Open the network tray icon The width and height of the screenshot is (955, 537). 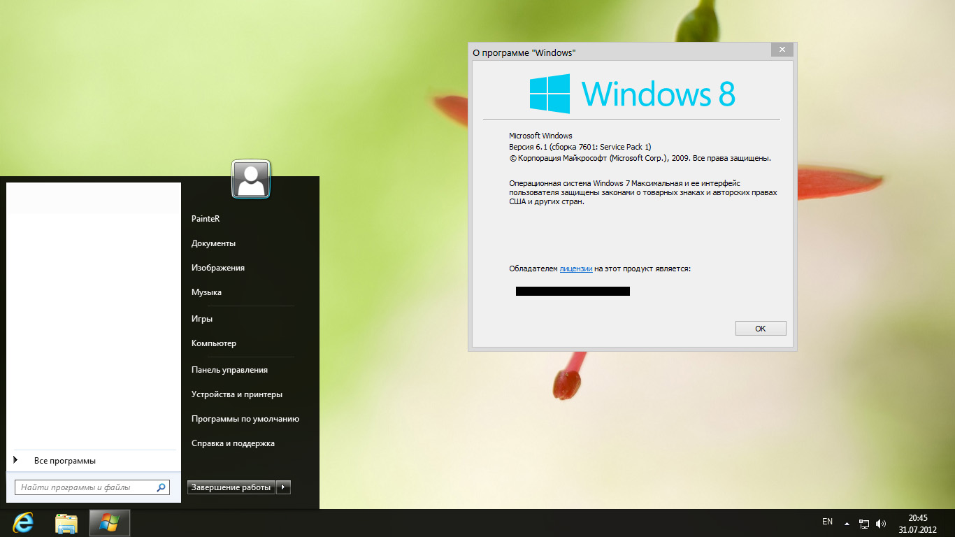[864, 523]
